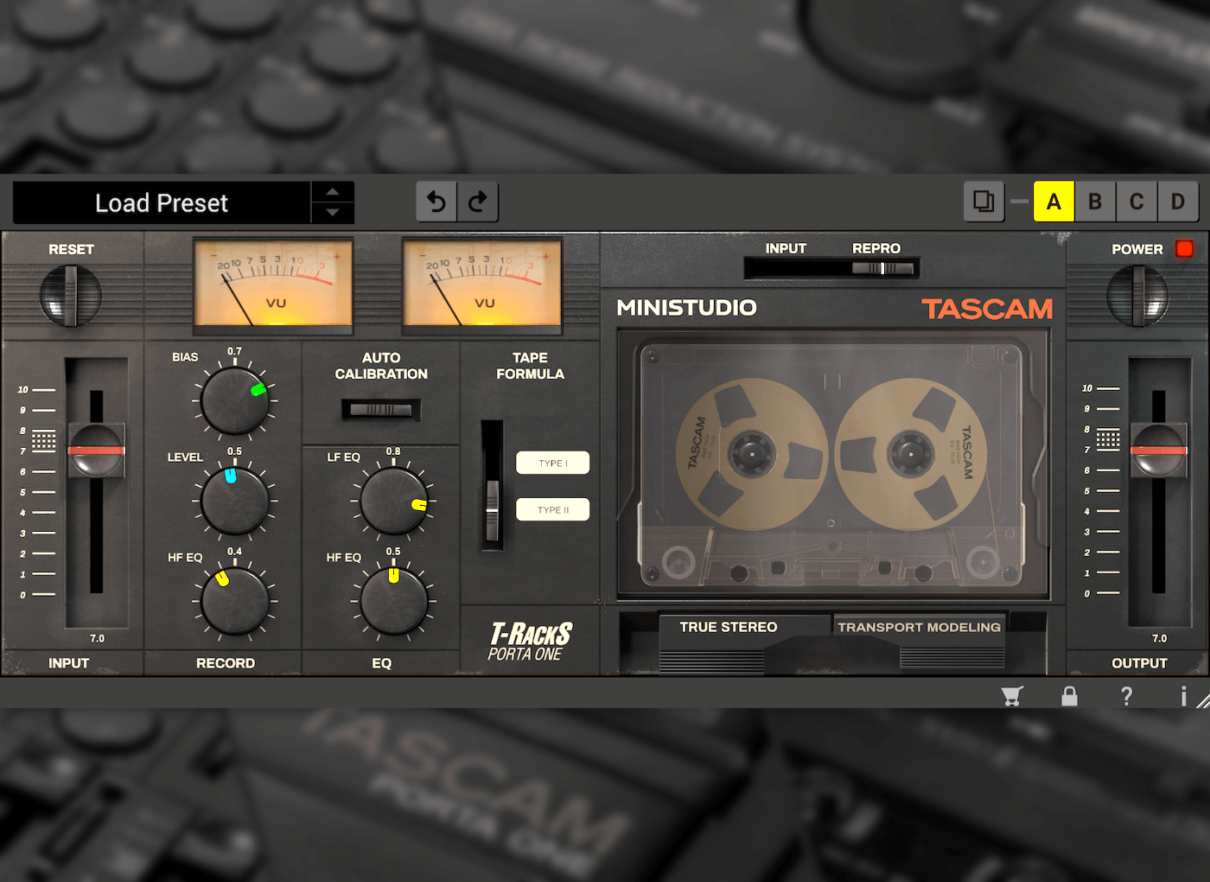
Task: Open help with the question mark icon
Action: click(x=1126, y=696)
